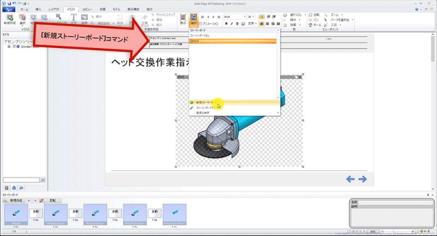Click the search magnifier icon in model panel
Viewport: 437px width, 236px height.
coord(43,179)
